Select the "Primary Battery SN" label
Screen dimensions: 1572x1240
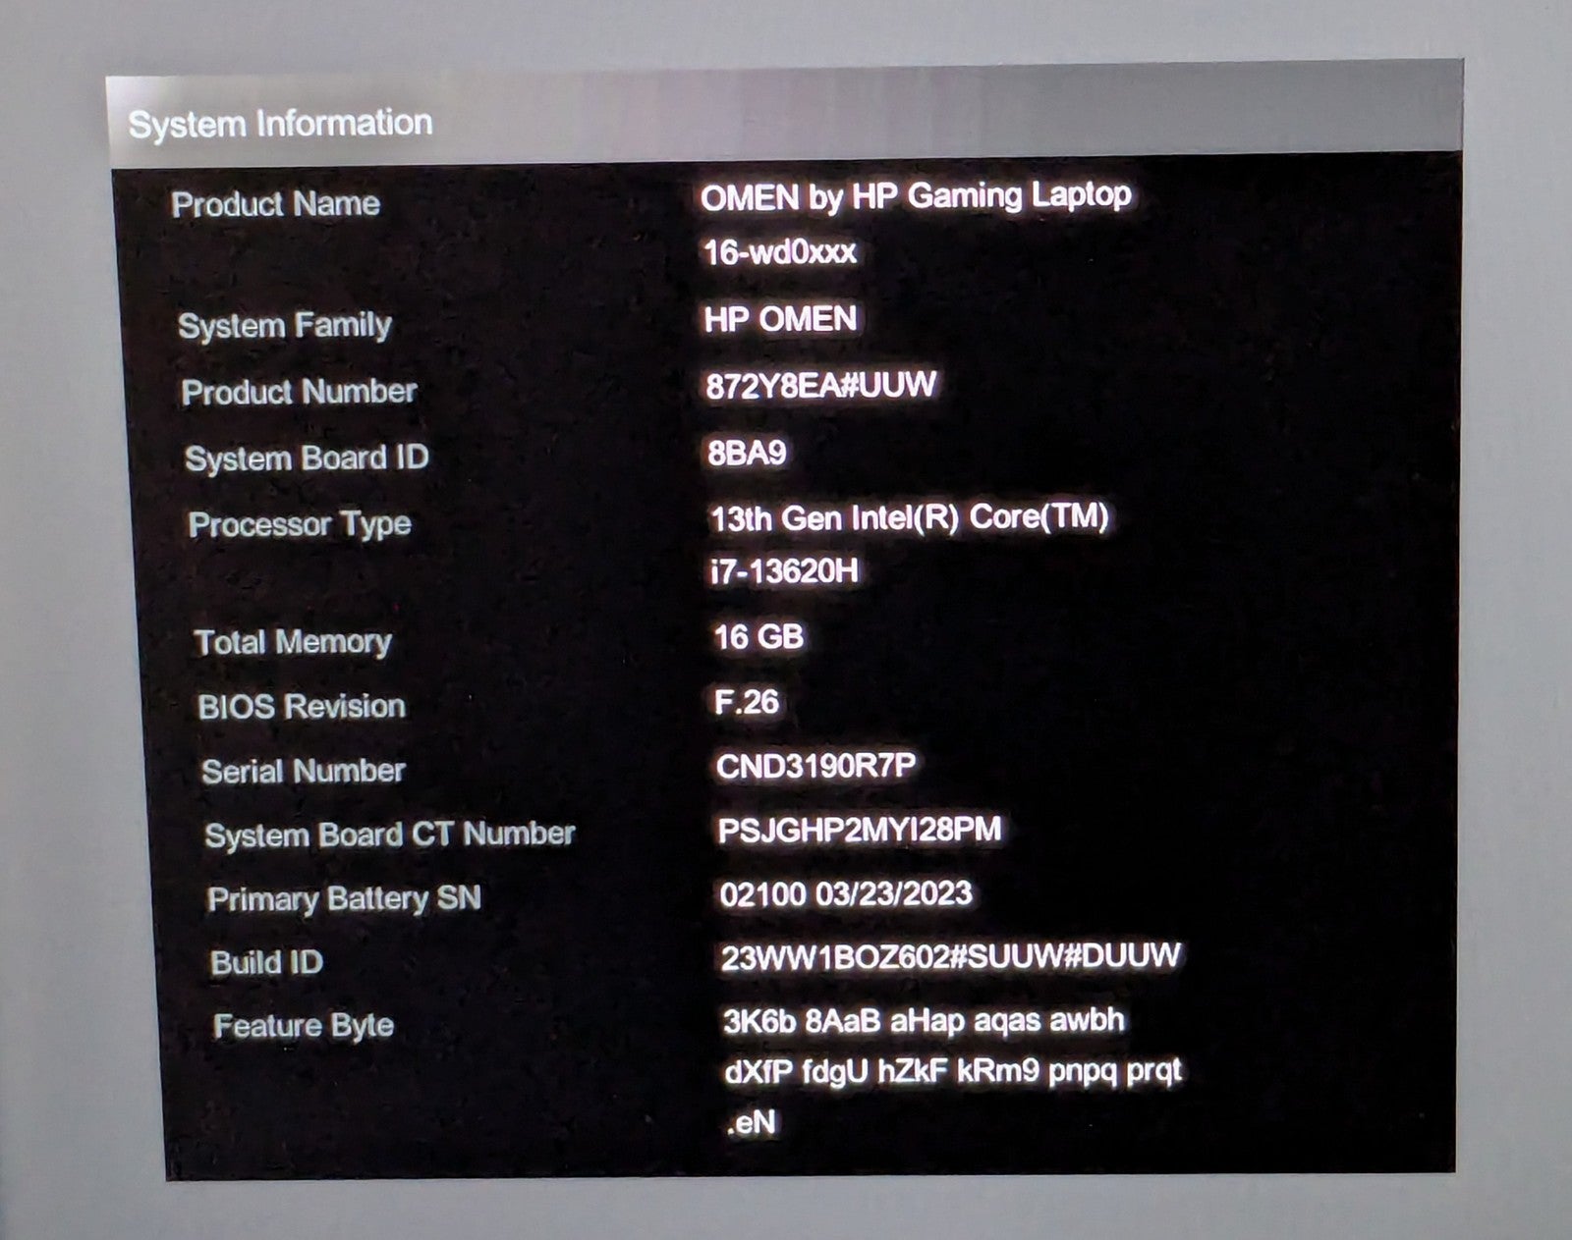(x=345, y=899)
